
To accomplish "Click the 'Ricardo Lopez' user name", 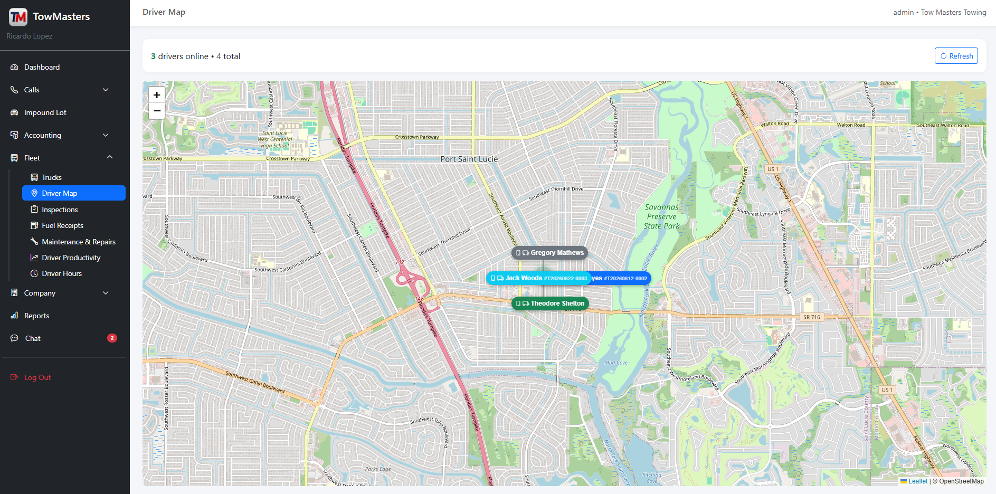I will pos(30,36).
